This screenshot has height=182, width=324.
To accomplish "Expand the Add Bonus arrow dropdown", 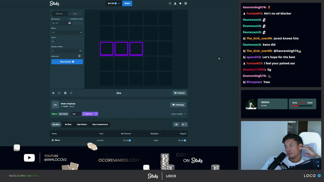I will pyautogui.click(x=96, y=114).
